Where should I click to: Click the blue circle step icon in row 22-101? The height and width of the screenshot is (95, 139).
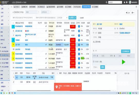[x=79, y=45]
